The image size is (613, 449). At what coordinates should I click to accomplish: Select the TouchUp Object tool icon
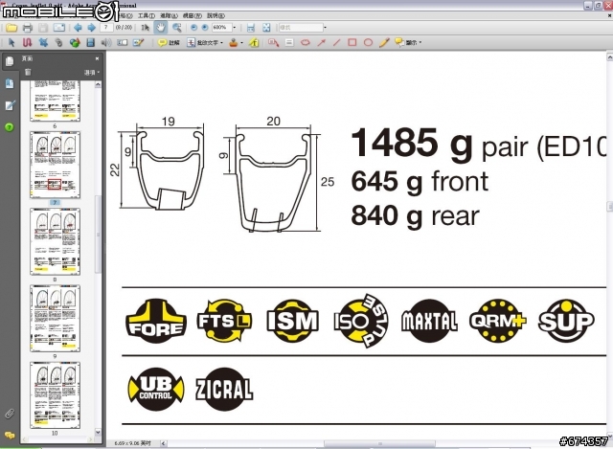pyautogui.click(x=138, y=42)
